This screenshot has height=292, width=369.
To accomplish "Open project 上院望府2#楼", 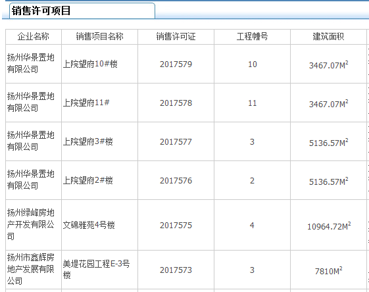I will pos(87,180).
